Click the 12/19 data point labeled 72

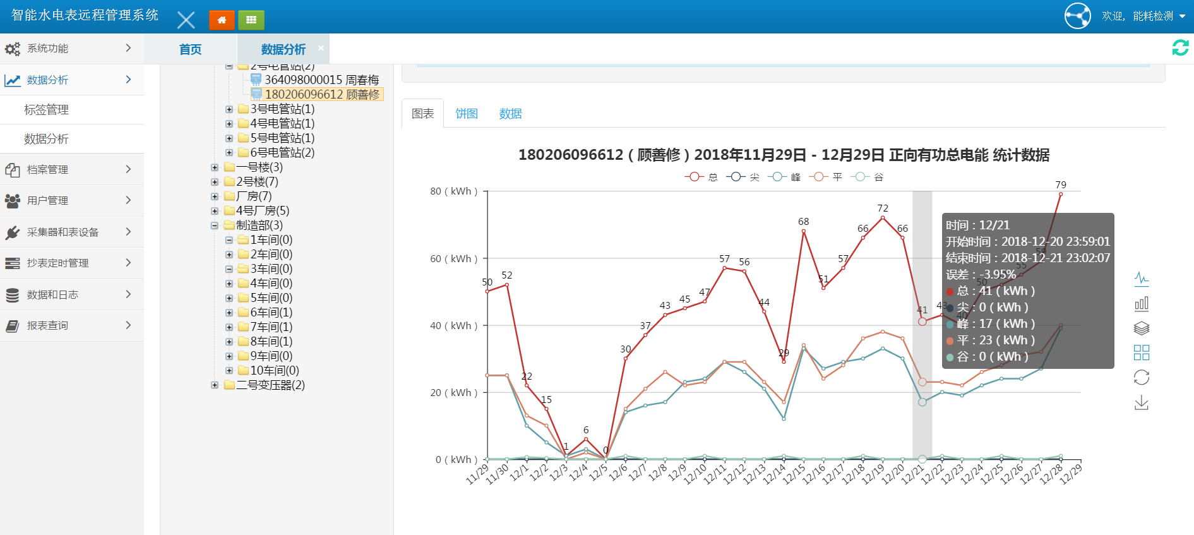point(883,217)
